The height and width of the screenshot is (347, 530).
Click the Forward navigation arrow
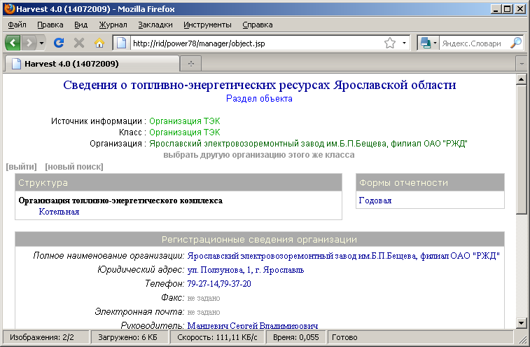click(29, 43)
